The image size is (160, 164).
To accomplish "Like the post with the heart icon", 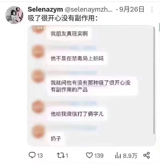I will (89, 155).
